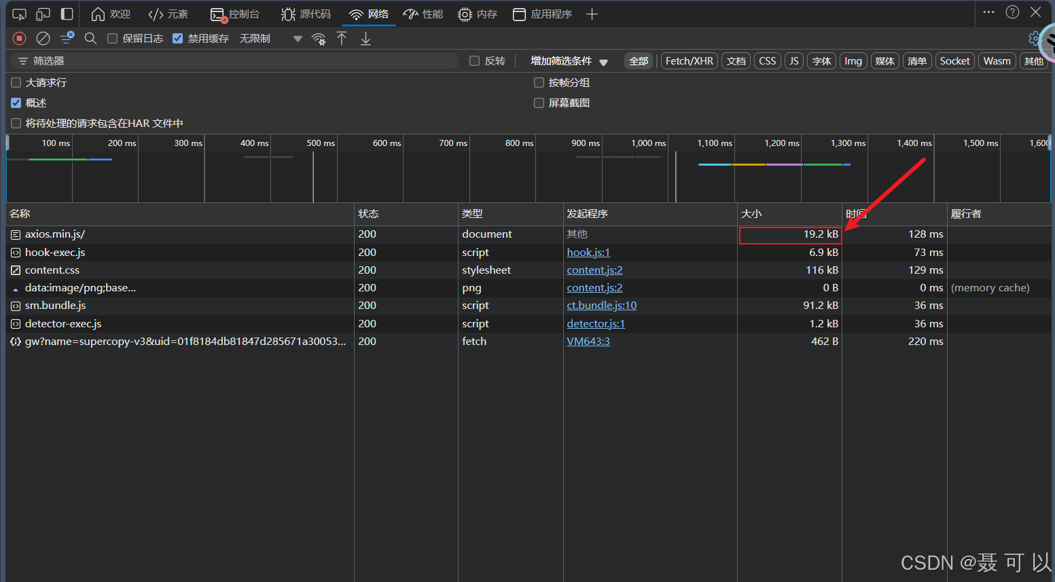This screenshot has width=1055, height=582.
Task: Filter by Wasm type
Action: (997, 61)
